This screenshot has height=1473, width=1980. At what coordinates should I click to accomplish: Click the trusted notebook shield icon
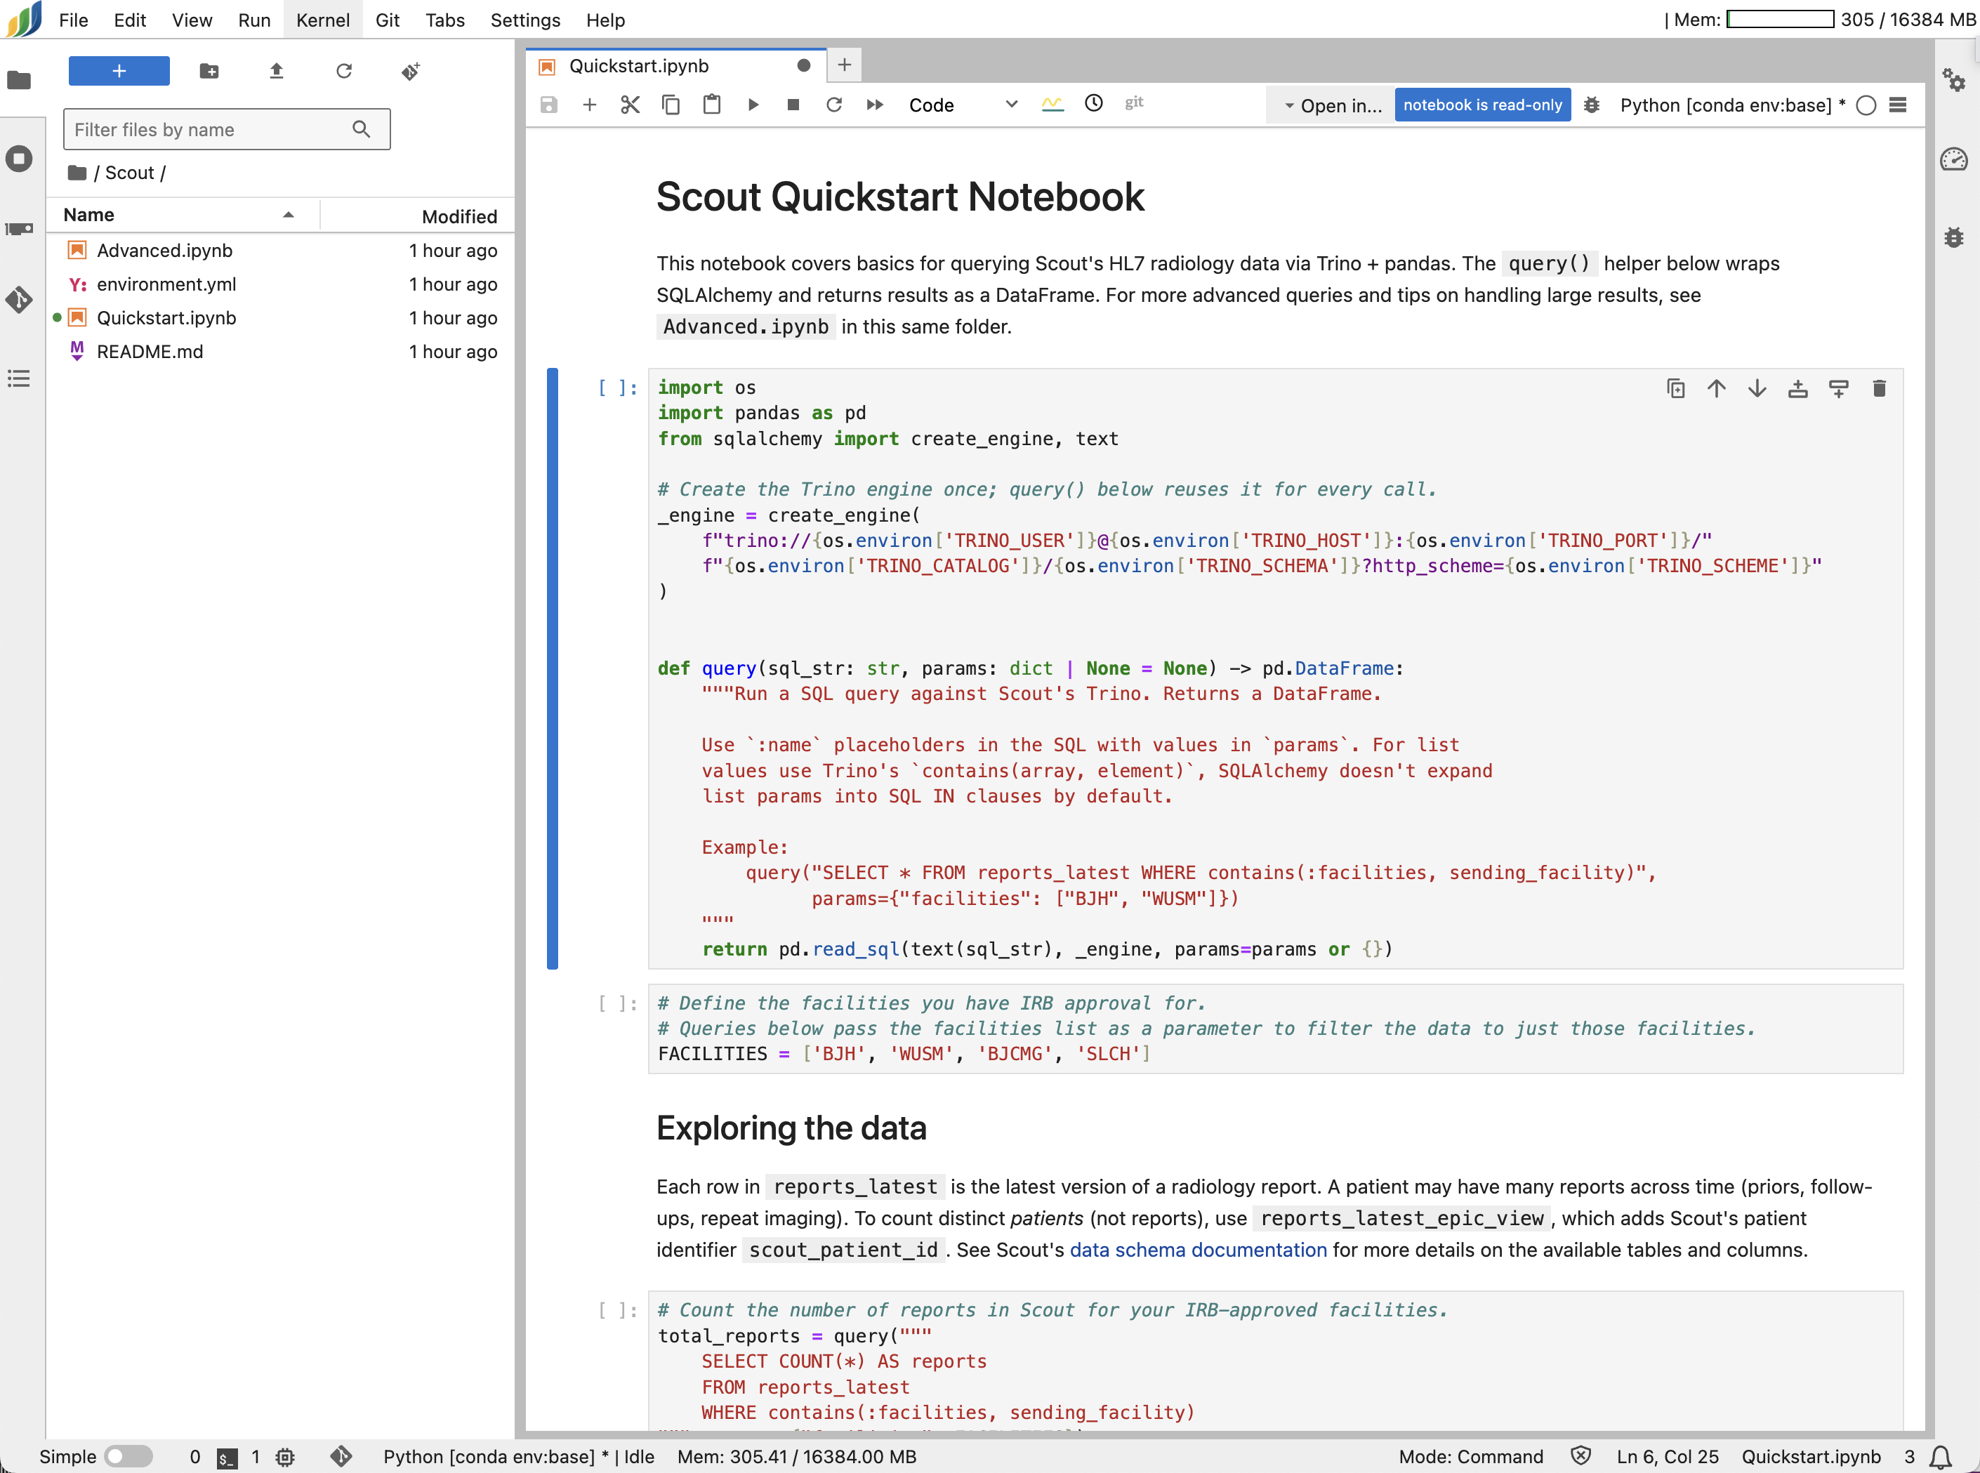tap(1580, 1456)
